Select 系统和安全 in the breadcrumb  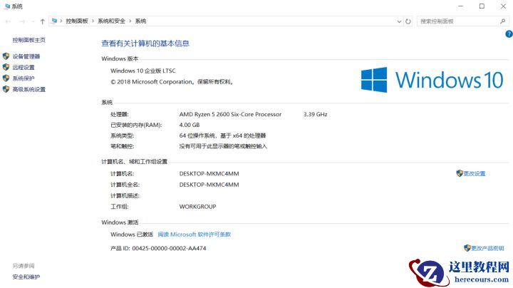click(111, 21)
